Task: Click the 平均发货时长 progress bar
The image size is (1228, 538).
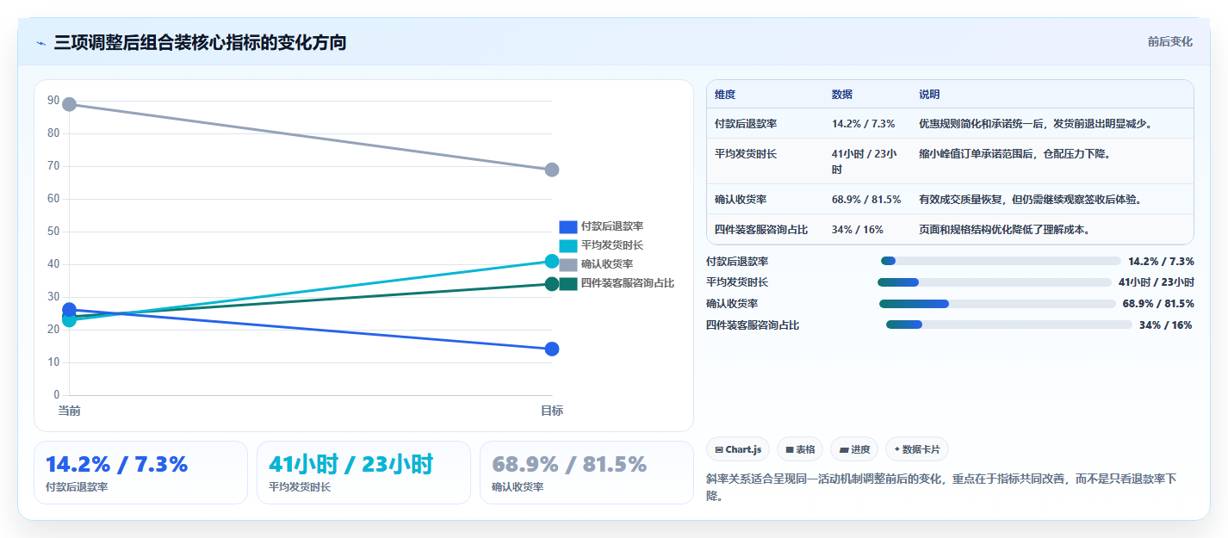Action: pos(995,282)
